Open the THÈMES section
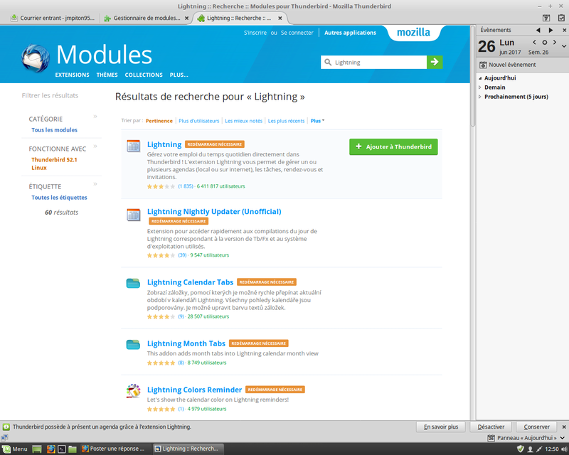569x455 pixels. (x=107, y=75)
